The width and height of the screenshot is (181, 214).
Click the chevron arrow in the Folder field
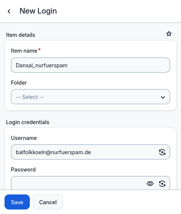click(163, 97)
